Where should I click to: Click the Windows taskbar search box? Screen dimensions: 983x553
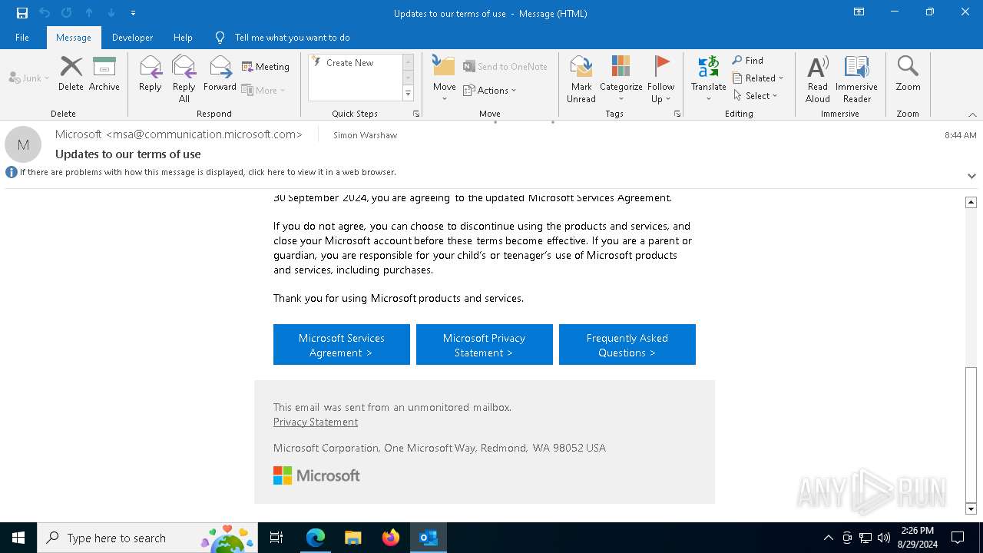(147, 538)
